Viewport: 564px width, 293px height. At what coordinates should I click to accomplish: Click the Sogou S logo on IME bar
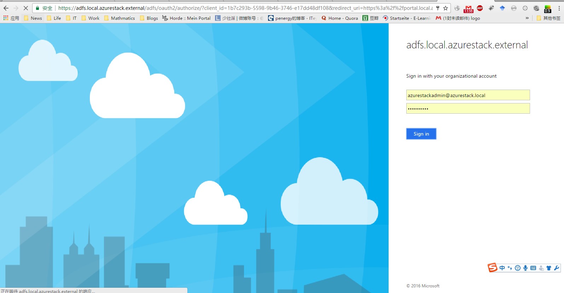(492, 268)
